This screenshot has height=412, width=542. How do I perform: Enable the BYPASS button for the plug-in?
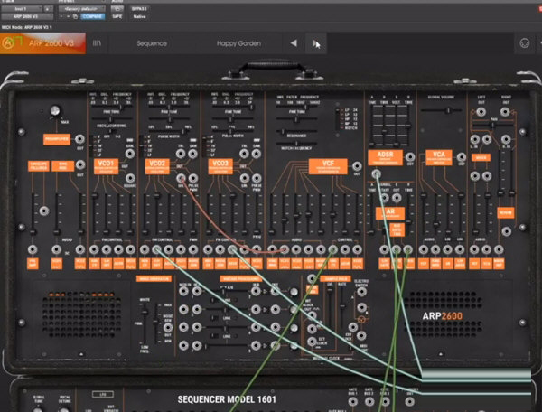tap(139, 8)
